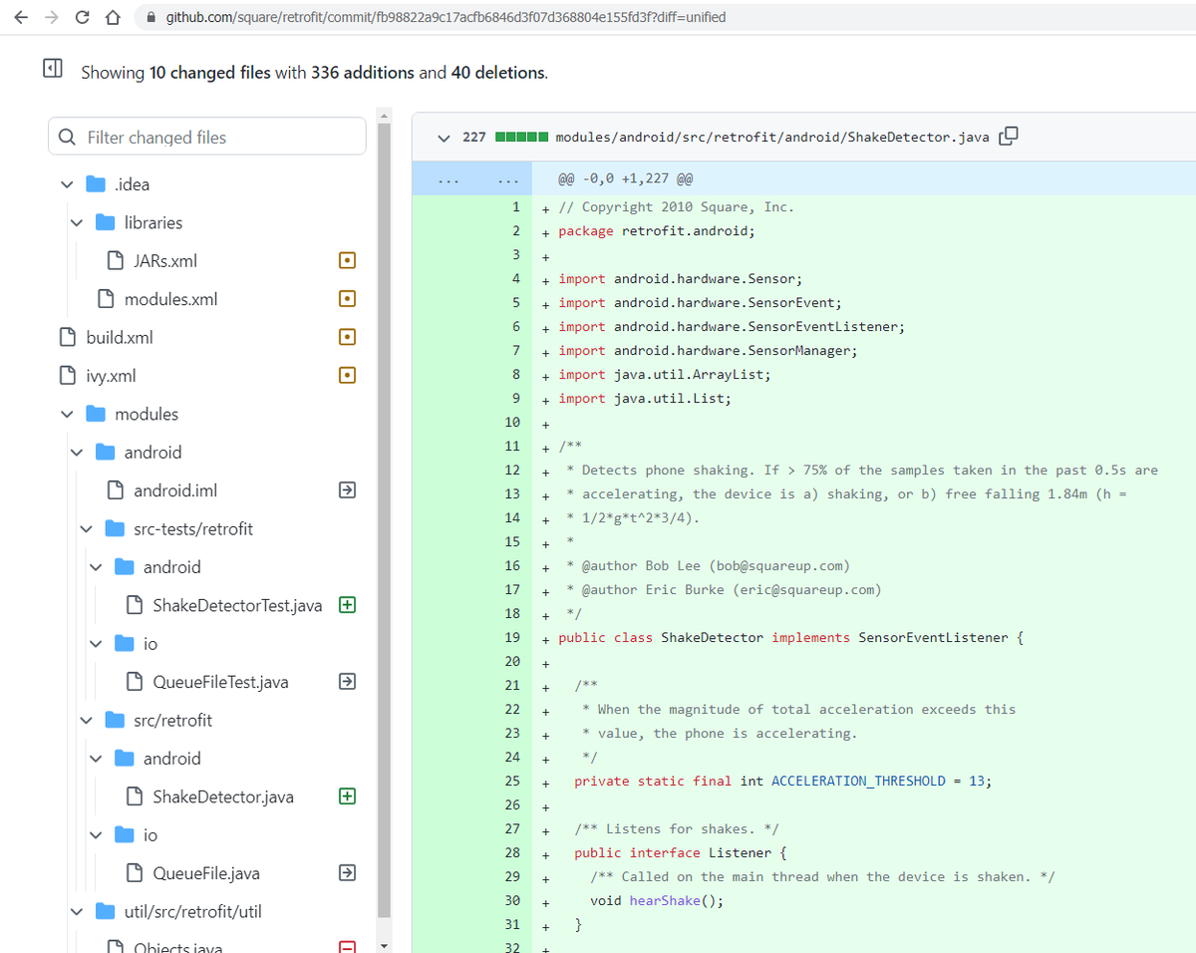Image resolution: width=1196 pixels, height=953 pixels.
Task: Click the hunk header @@ -0,0 +1,227 @@
Action: pos(626,180)
